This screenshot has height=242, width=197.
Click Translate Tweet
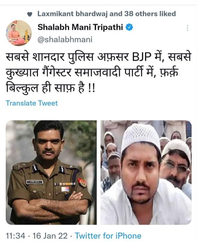(x=32, y=103)
